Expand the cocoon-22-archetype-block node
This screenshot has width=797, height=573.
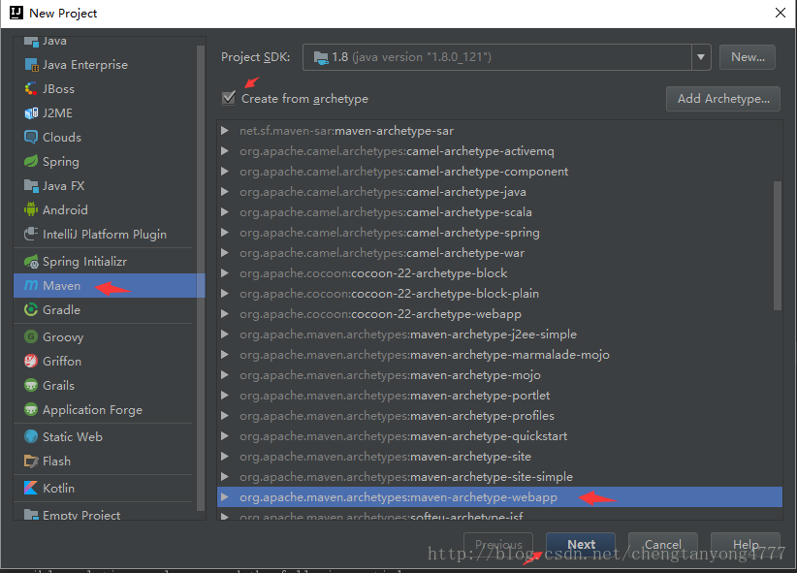[225, 273]
